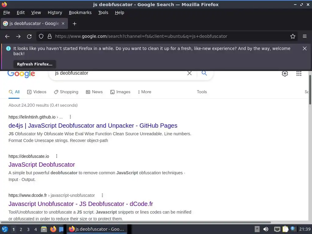Bookmark this page with the star icon
312x234 pixels.
click(293, 36)
